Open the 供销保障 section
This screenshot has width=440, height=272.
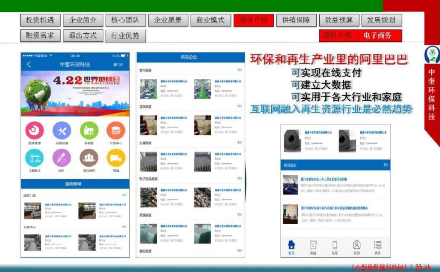[296, 20]
